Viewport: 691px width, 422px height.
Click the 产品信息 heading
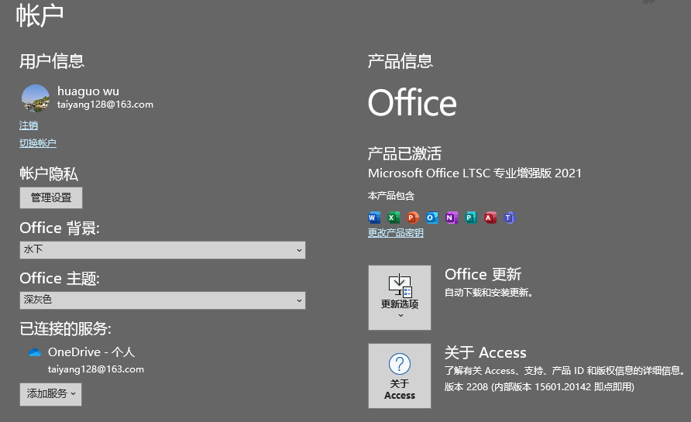[401, 61]
